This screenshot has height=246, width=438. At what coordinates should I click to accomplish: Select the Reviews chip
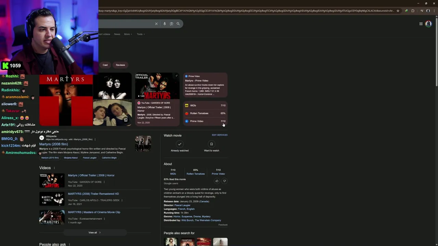coord(120,65)
